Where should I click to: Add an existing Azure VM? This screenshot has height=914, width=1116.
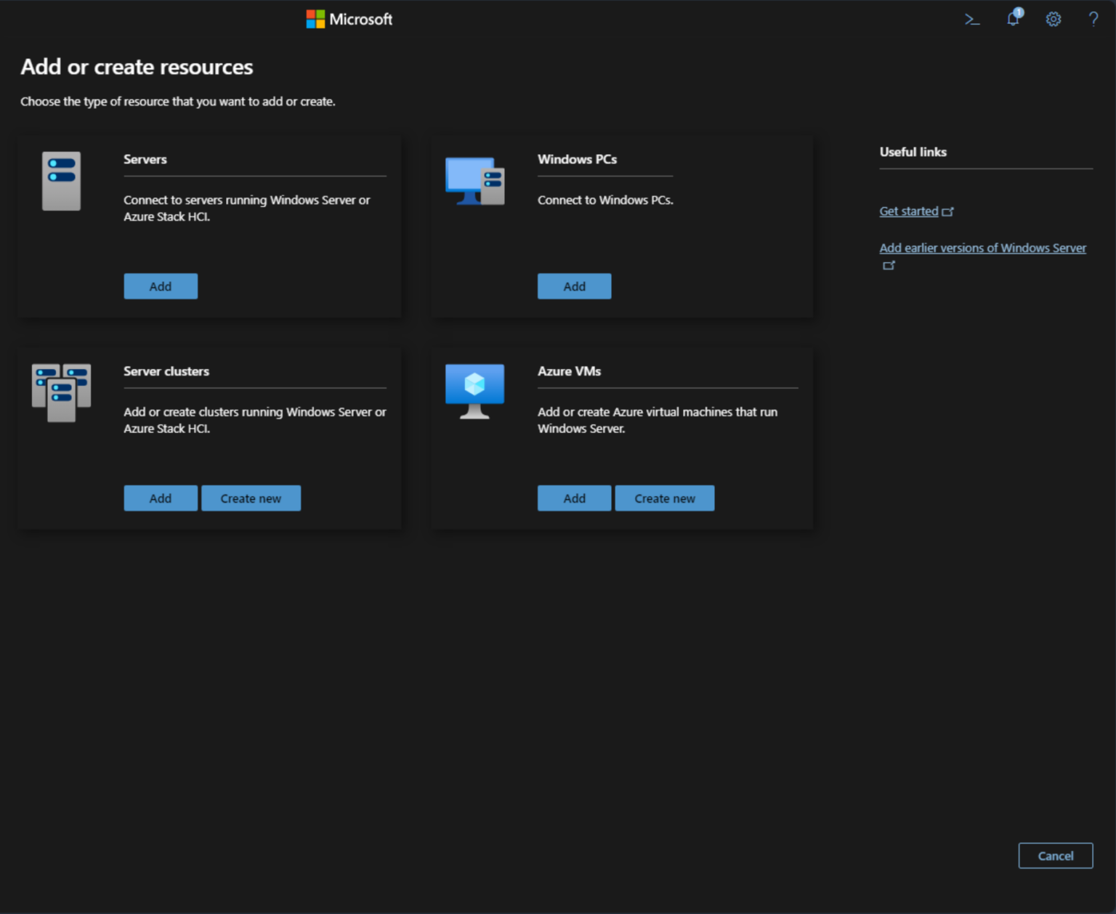(x=574, y=498)
